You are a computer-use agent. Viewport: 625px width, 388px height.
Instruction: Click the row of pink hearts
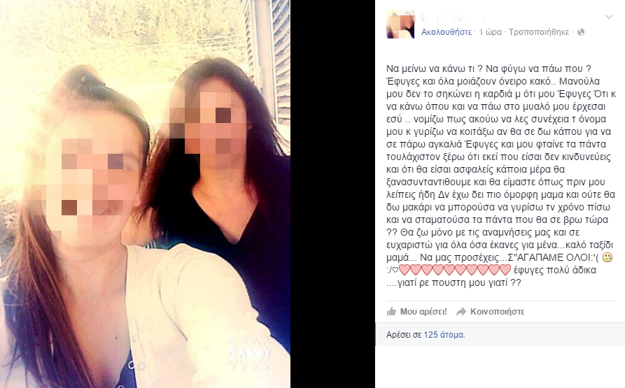(x=455, y=270)
